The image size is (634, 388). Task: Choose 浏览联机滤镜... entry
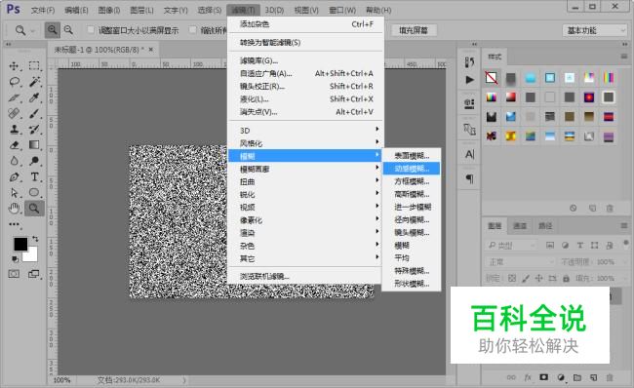coord(305,277)
